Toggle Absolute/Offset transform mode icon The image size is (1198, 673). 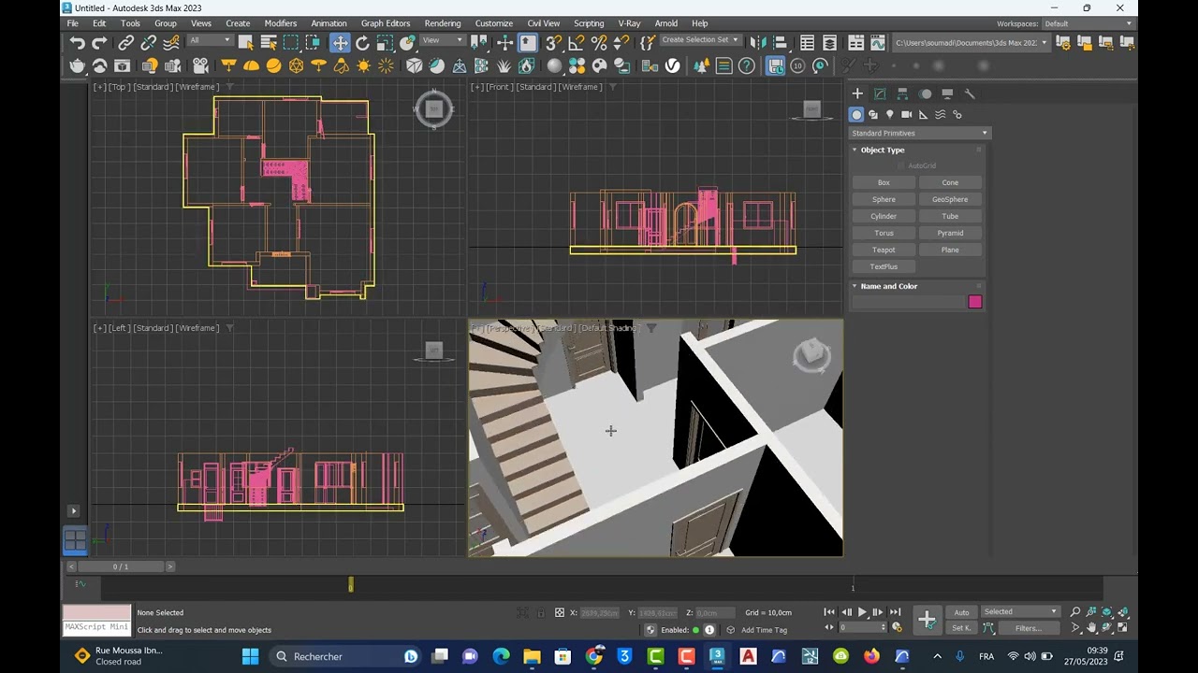560,613
